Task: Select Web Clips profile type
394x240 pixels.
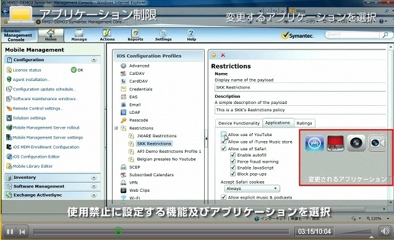Action: coord(139,191)
